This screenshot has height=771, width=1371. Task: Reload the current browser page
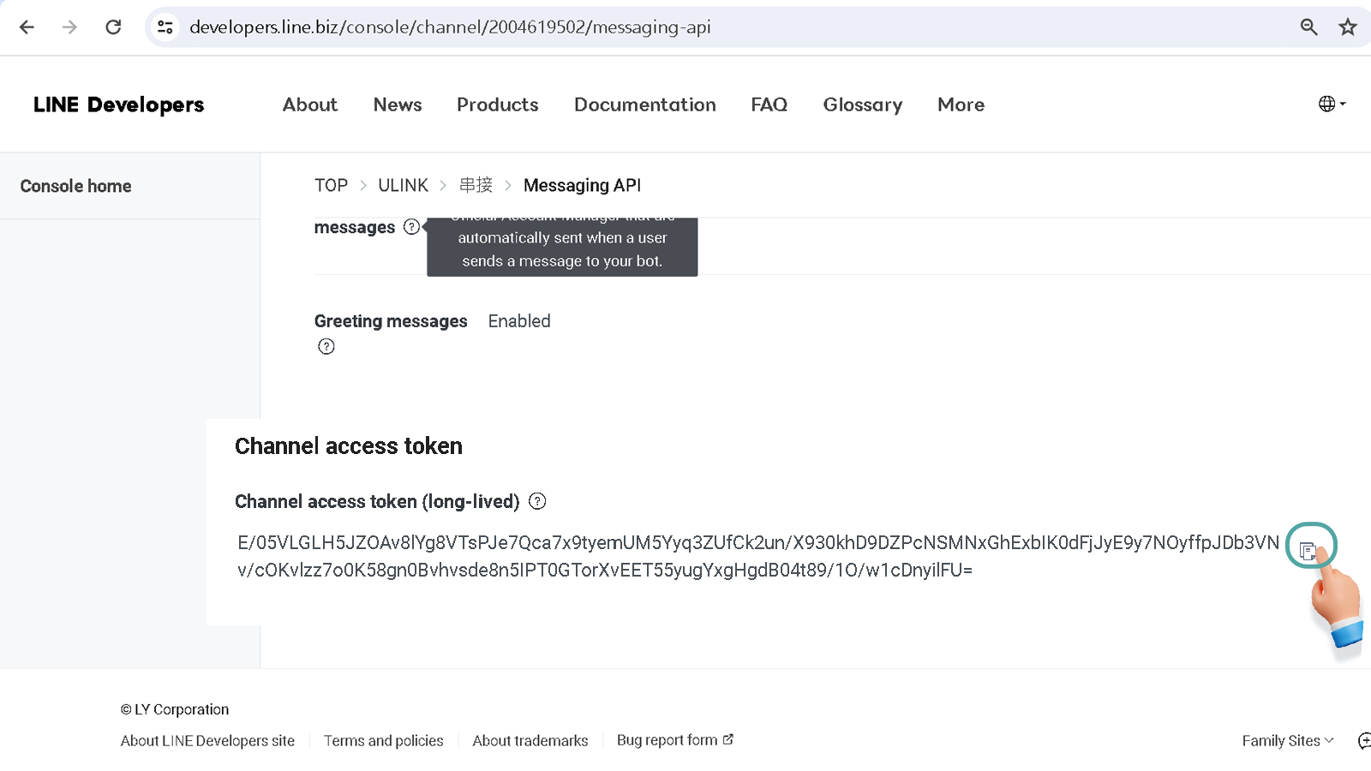113,27
